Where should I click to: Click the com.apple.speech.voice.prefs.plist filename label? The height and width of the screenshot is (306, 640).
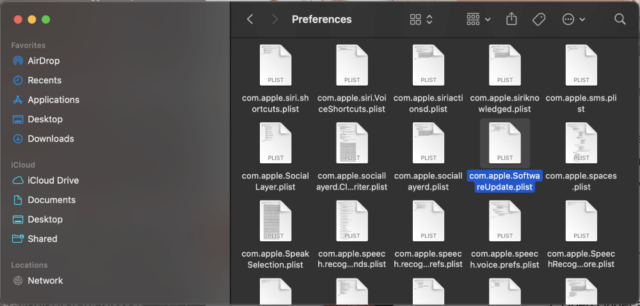[x=505, y=259]
